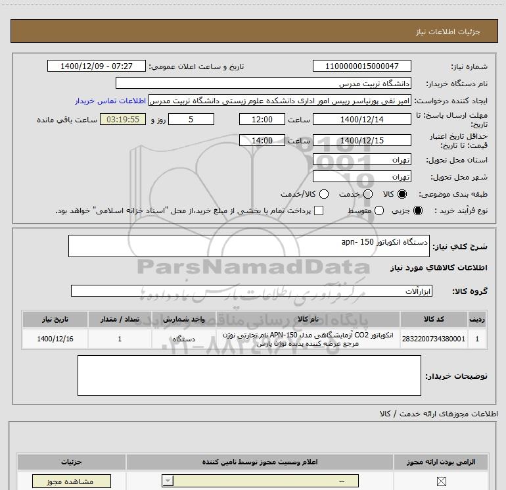Click the CO2 incubator APN-150 product name cell
506x490 pixels.
coord(308,339)
